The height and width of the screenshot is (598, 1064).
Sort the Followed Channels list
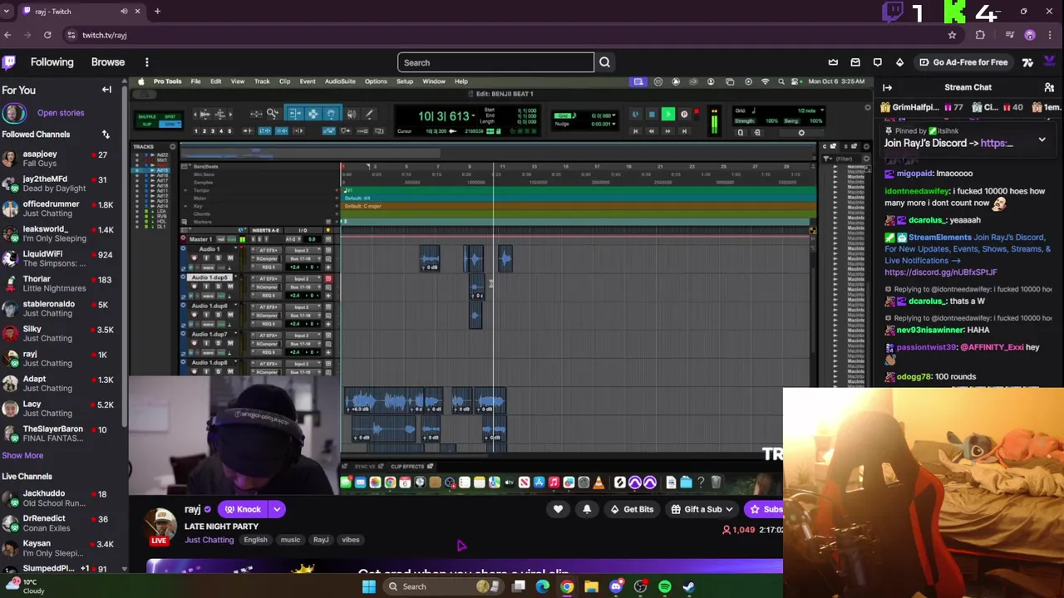(106, 135)
